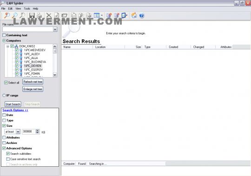Click the computer tree scrollbar up arrow
Viewport: 251px width, 176px height.
coord(55,46)
